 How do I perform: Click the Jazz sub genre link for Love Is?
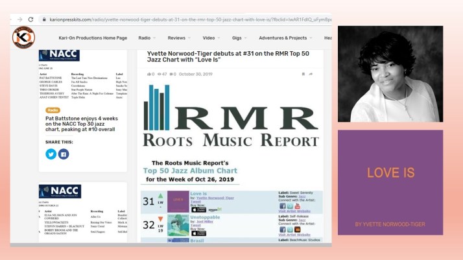click(302, 196)
